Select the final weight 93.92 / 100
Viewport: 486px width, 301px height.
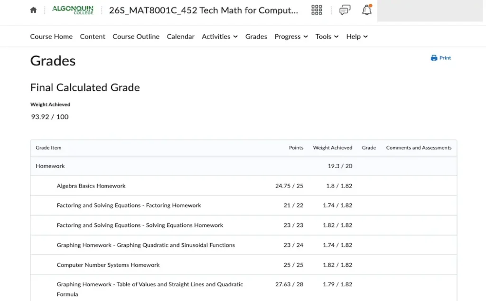[x=49, y=117]
